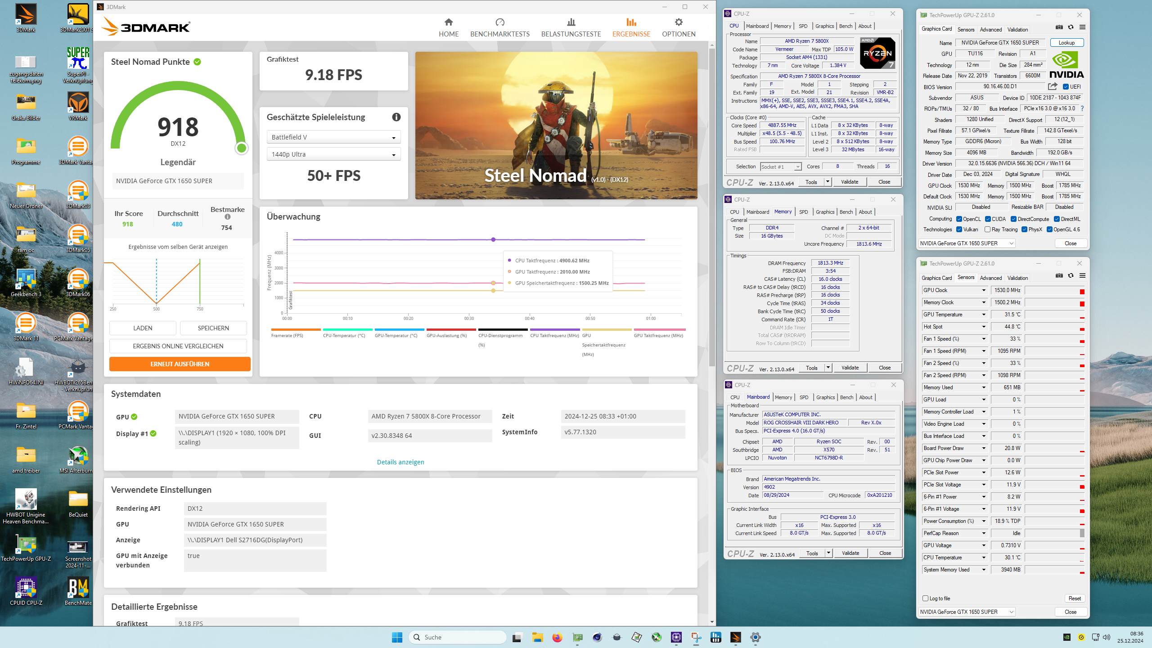The image size is (1152, 648).
Task: Expand GPU Clock sensor dropdown in GPU-Z
Action: [x=984, y=290]
